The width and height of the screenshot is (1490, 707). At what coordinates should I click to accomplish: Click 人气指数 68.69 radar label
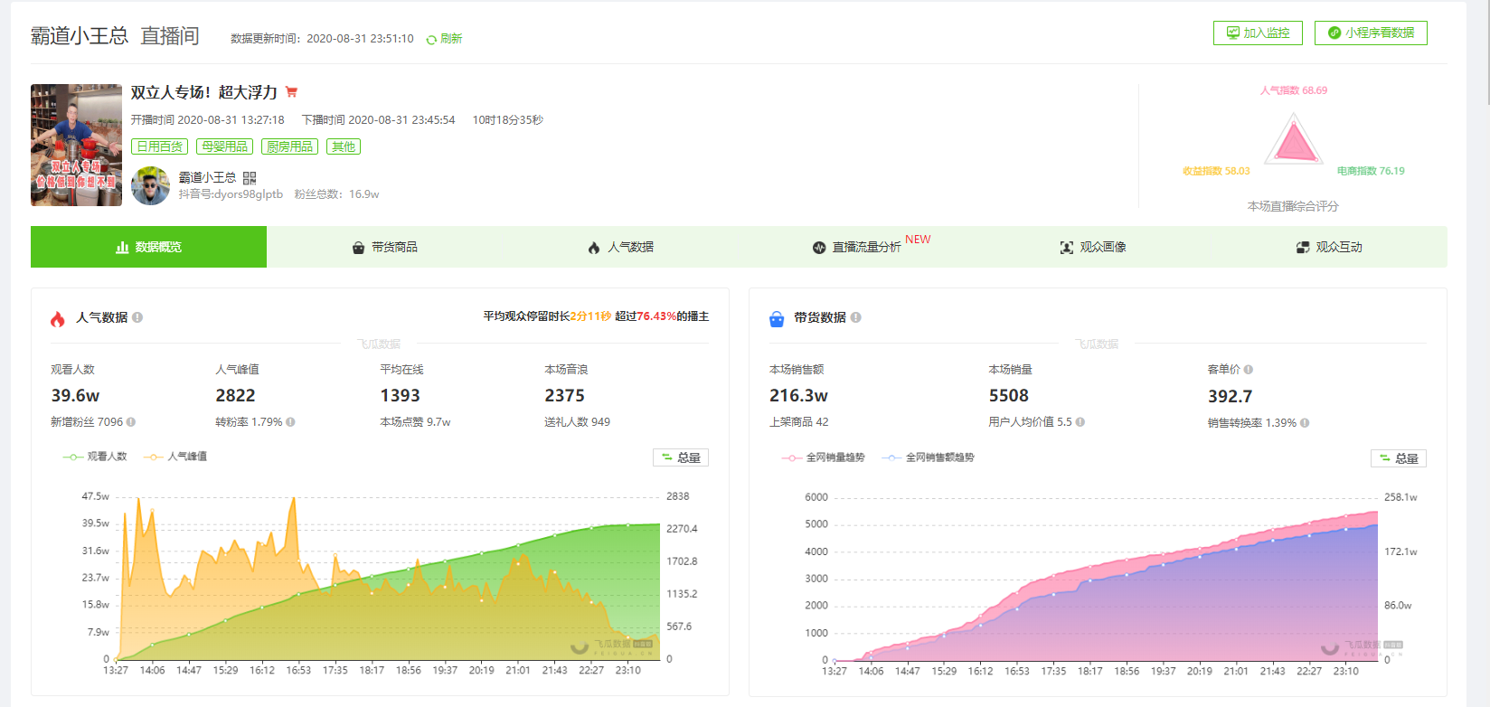click(1294, 90)
